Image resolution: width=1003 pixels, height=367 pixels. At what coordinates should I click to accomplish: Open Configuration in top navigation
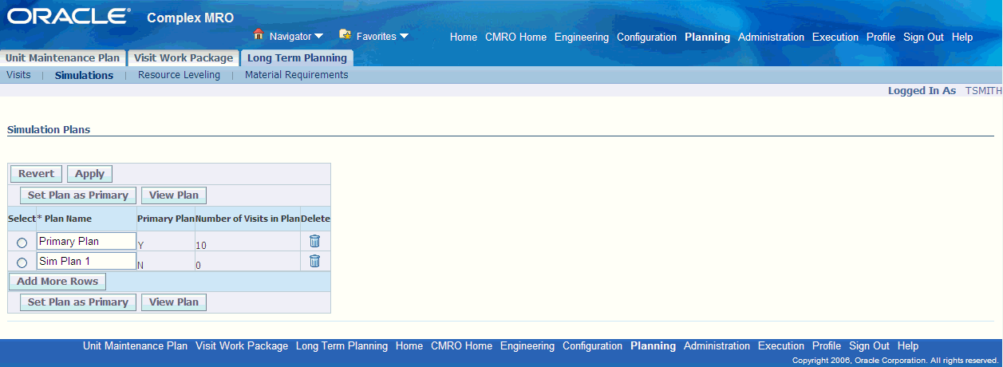(646, 37)
